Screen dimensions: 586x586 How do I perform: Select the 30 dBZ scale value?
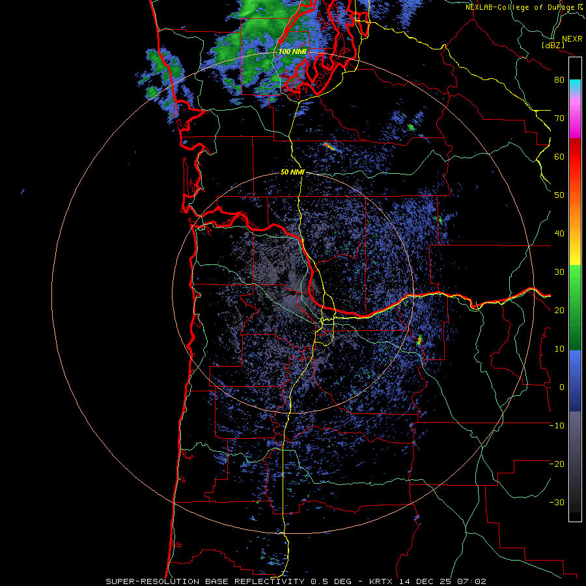(559, 272)
